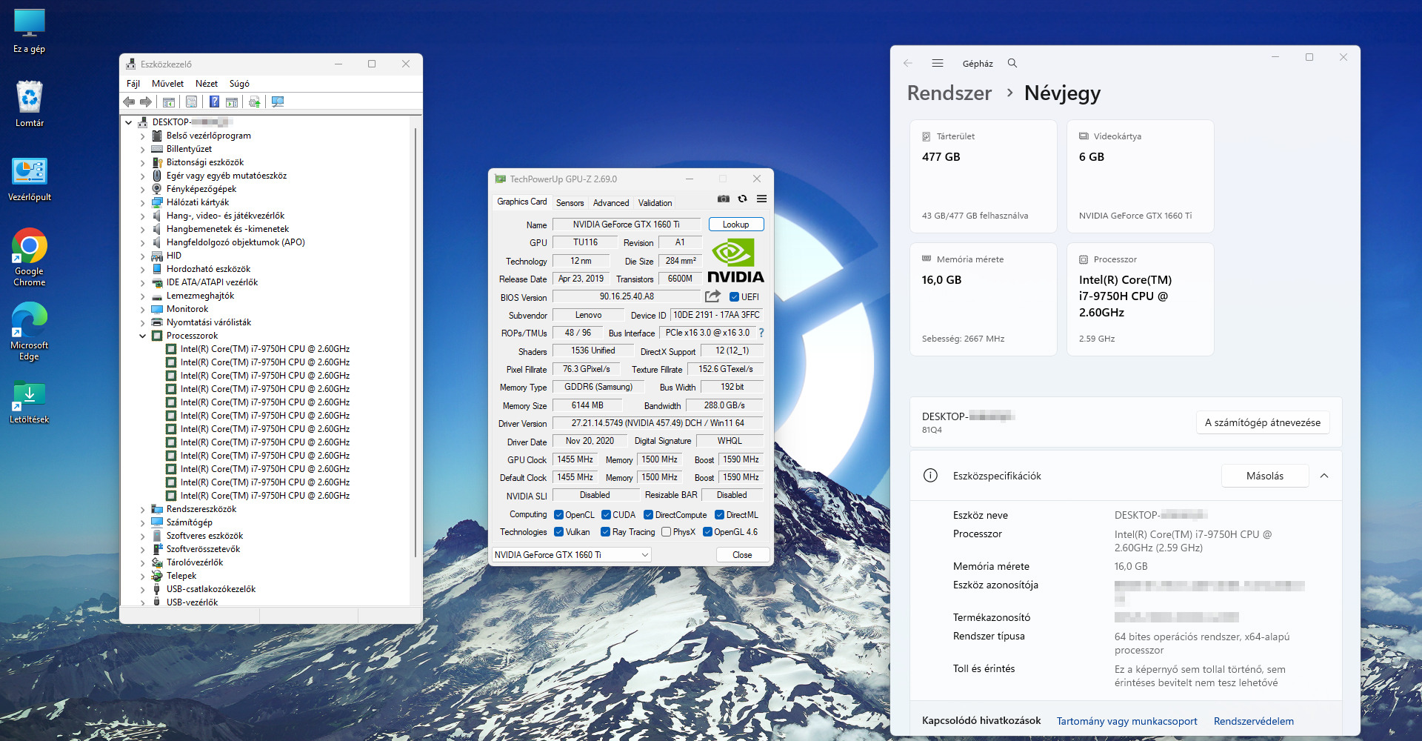Viewport: 1422px width, 741px height.
Task: Click the back arrow in Settings window
Action: click(x=908, y=63)
